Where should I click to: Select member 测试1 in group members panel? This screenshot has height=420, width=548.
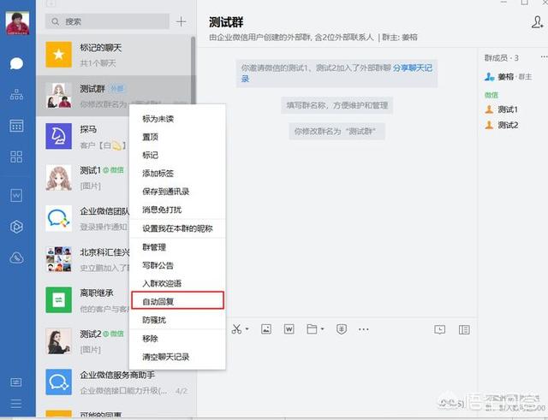(502, 109)
